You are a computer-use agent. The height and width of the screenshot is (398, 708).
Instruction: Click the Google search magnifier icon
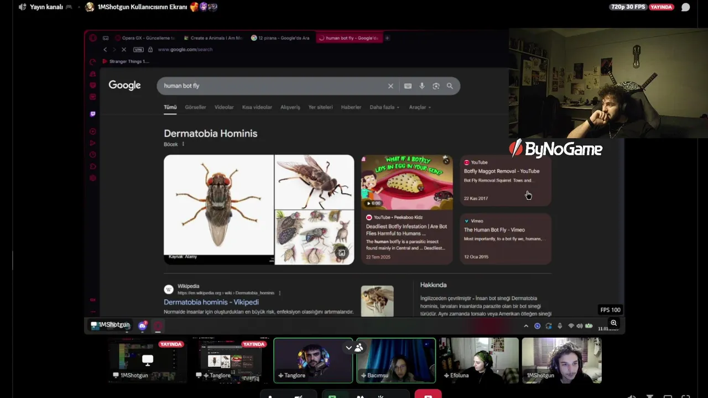450,86
